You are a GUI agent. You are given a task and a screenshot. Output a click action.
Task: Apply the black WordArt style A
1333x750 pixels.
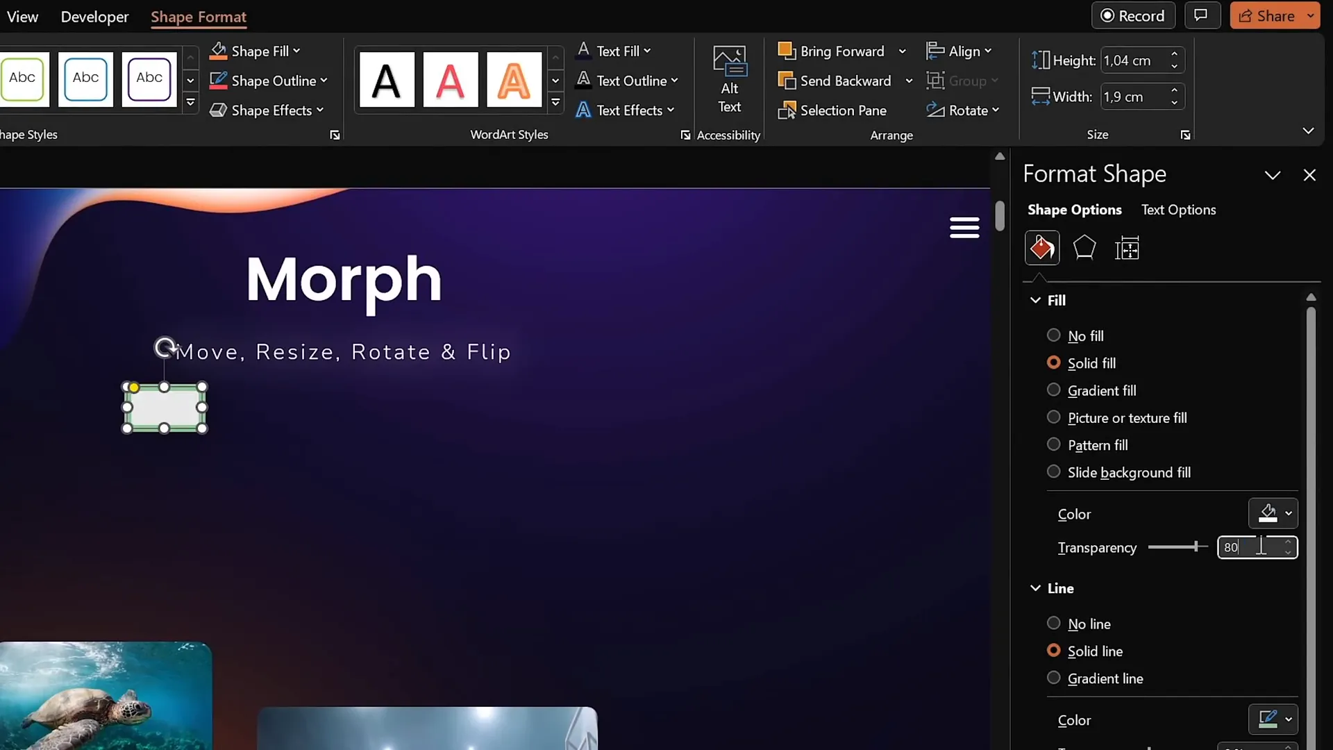point(387,79)
